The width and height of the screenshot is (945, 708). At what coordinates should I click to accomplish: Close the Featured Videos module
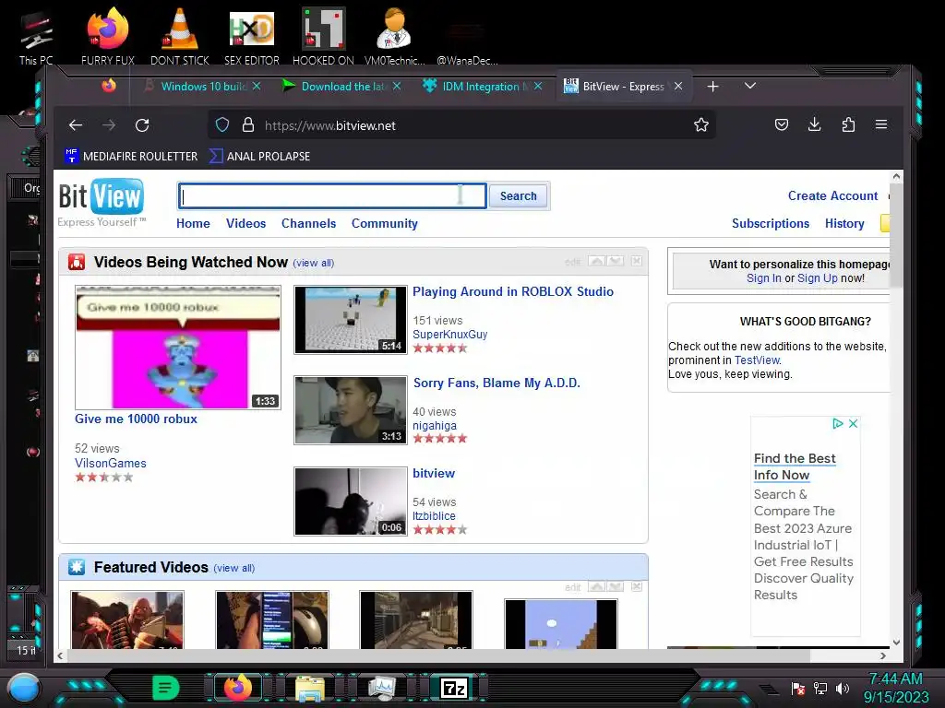click(637, 587)
